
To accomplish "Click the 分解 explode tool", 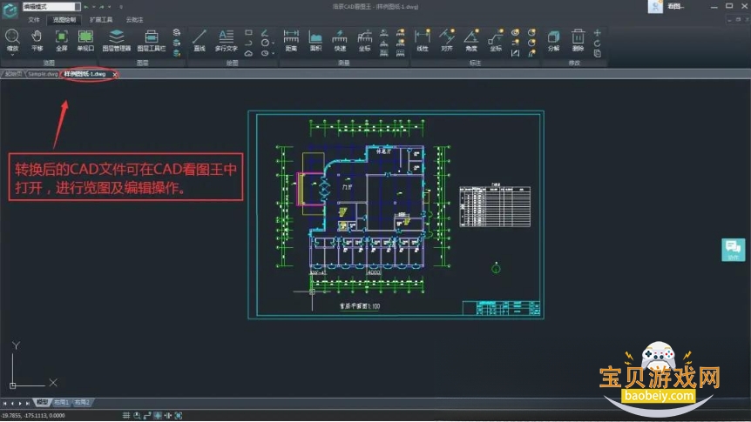I will coord(554,40).
